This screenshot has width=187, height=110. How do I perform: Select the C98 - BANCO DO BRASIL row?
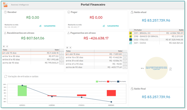[x=156, y=36]
